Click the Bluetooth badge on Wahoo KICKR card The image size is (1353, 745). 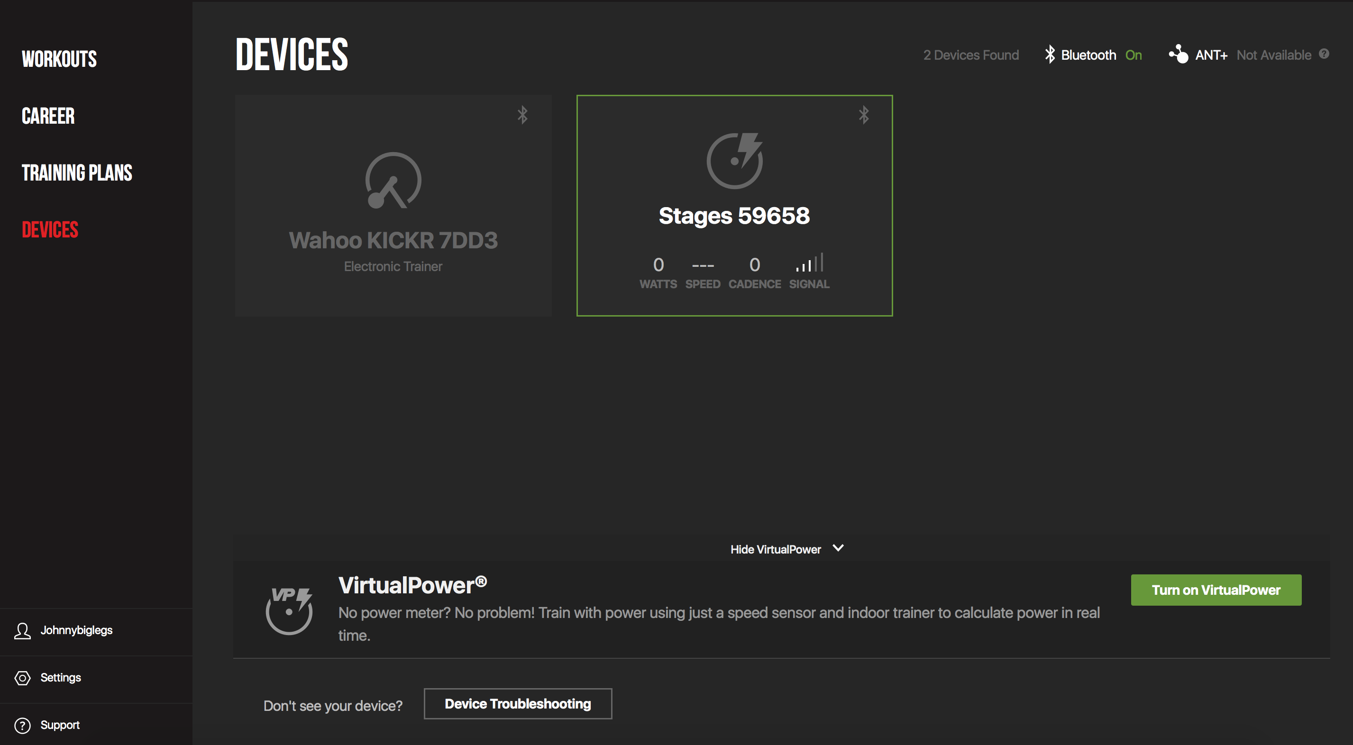(522, 115)
